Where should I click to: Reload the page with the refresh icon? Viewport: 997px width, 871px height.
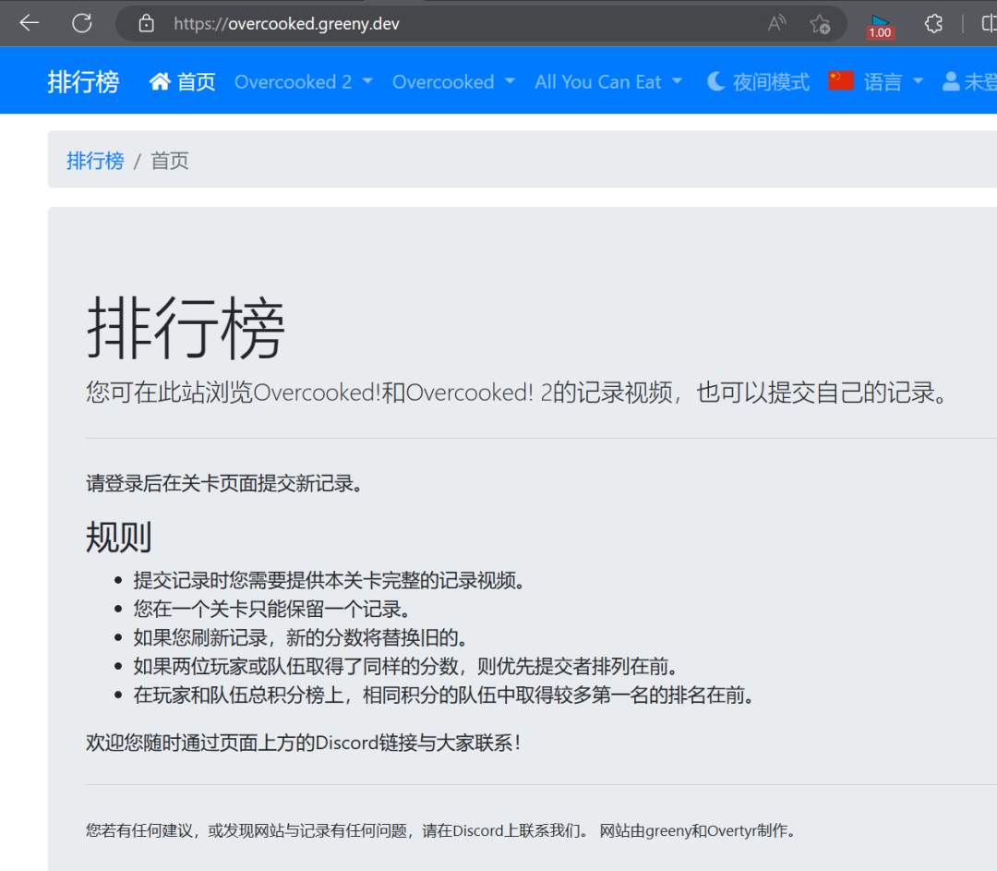[x=82, y=23]
